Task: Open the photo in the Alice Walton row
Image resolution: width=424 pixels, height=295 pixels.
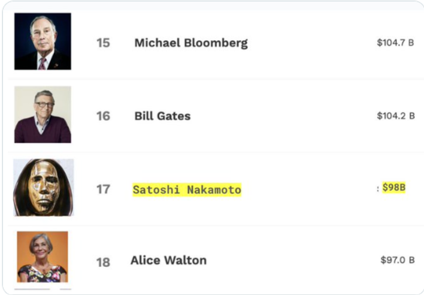Action: coord(43,257)
